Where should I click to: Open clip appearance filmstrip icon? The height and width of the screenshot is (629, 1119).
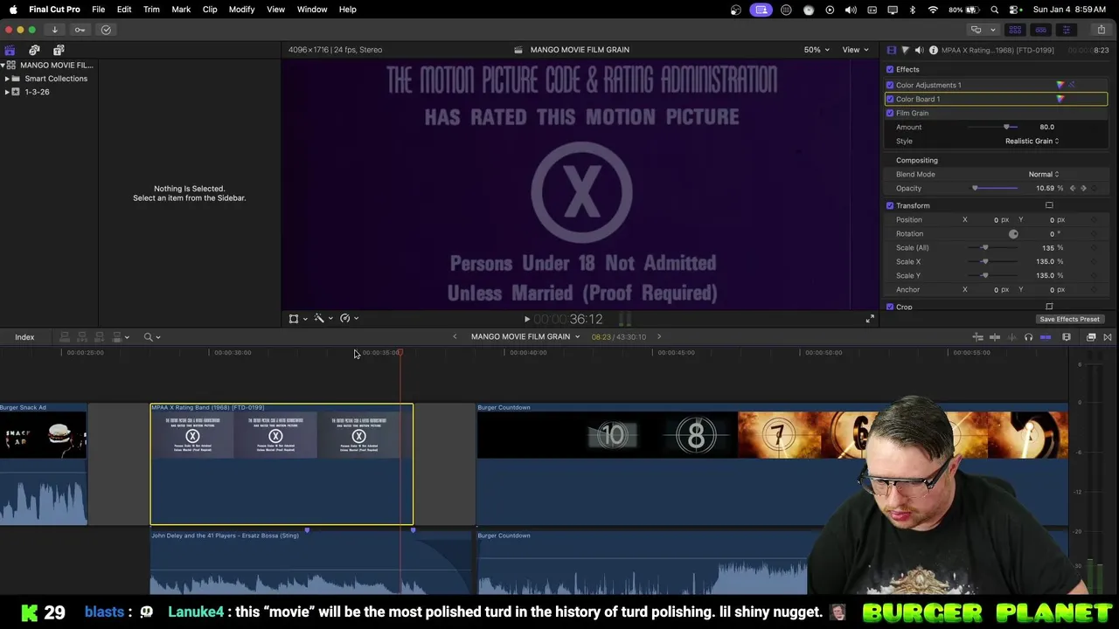1067,337
